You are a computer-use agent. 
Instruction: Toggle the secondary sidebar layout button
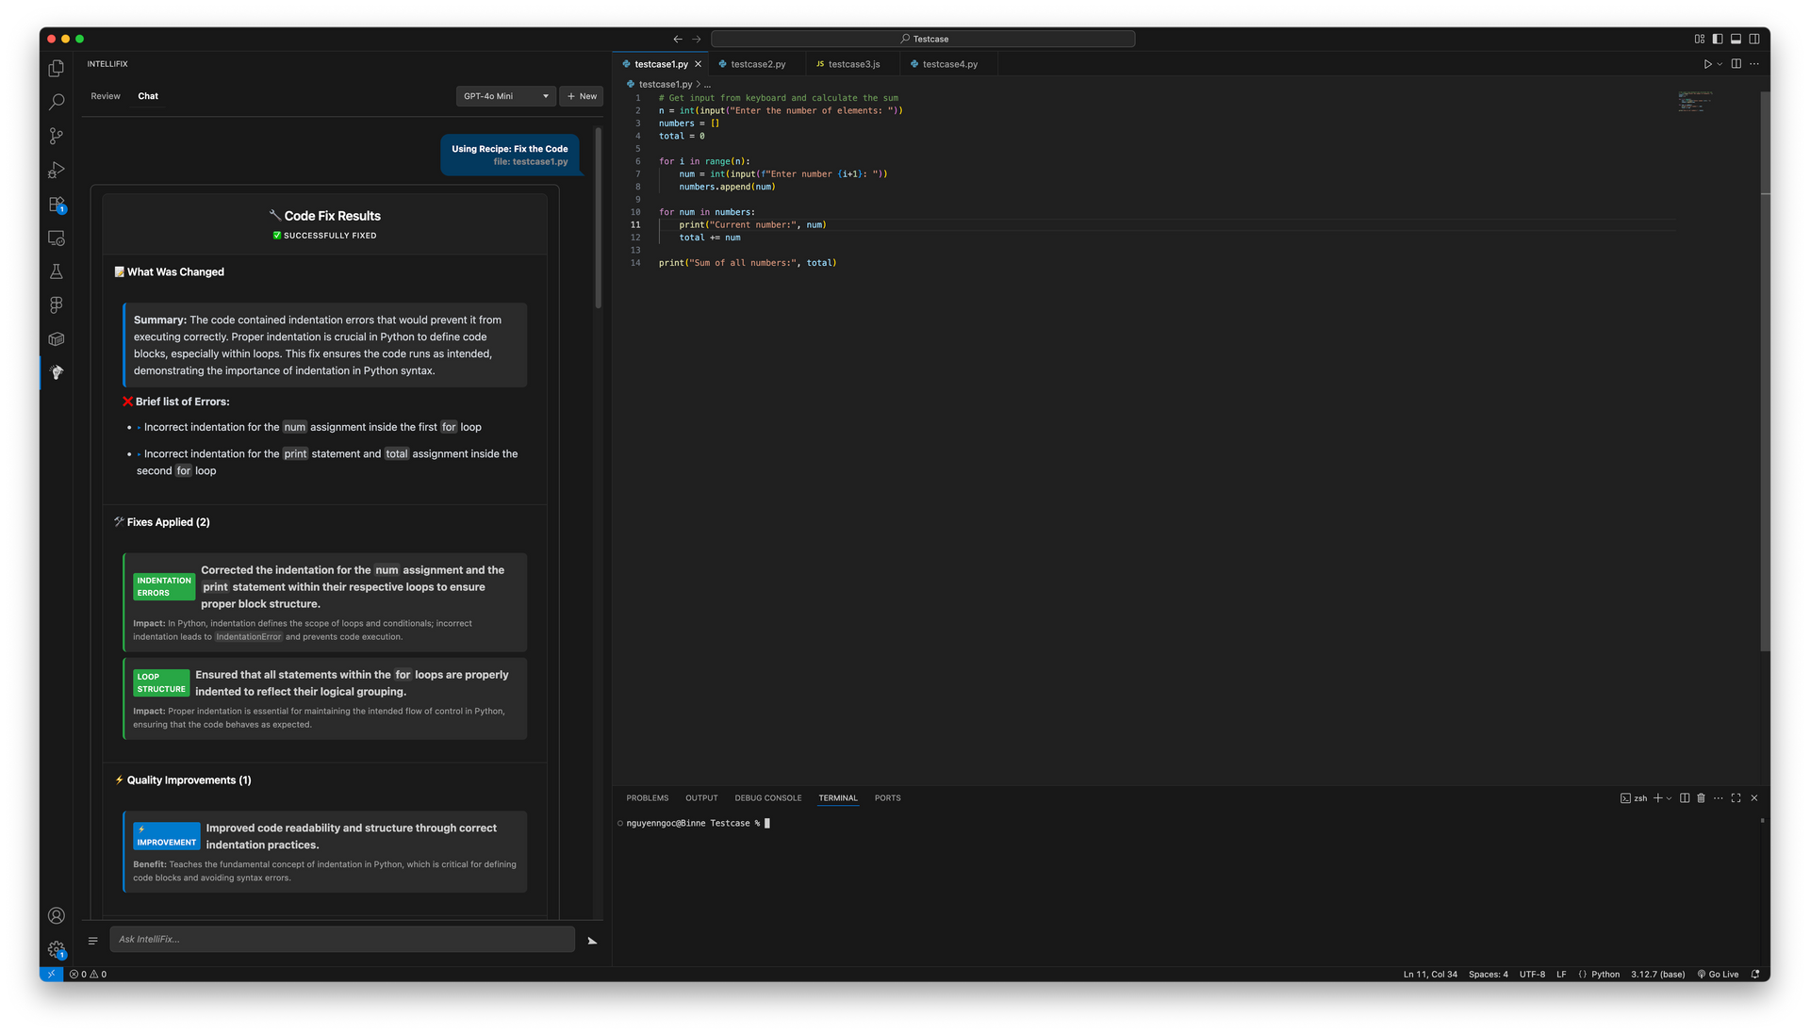tap(1754, 39)
